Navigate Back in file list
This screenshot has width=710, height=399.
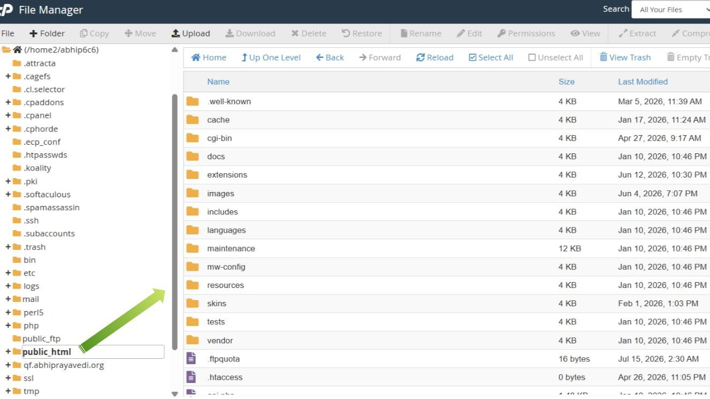pos(330,57)
